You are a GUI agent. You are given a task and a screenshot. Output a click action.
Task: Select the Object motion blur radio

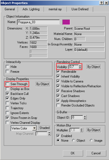coord(73,141)
